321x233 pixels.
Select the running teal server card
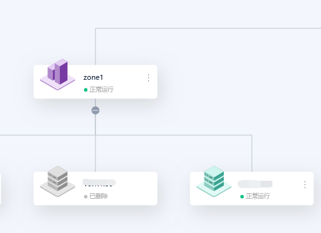pyautogui.click(x=252, y=188)
